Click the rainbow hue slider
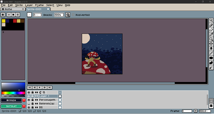Screen dimensions: 214x114 13,93
